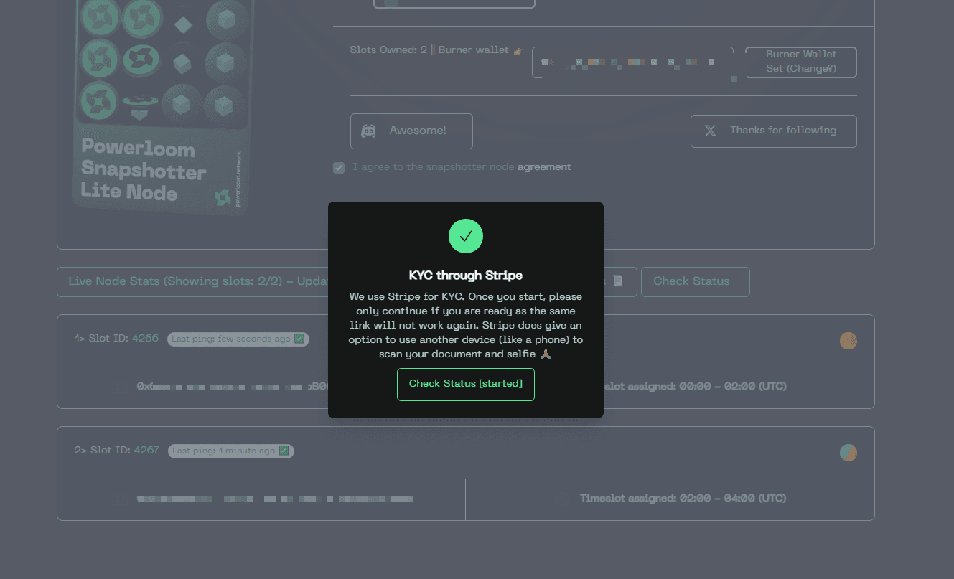954x579 pixels.
Task: Click the wallet address starting 0x in slot 4266 row
Action: 233,387
